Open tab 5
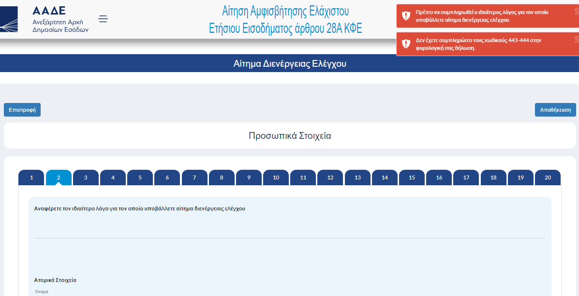579x296 pixels. point(140,178)
